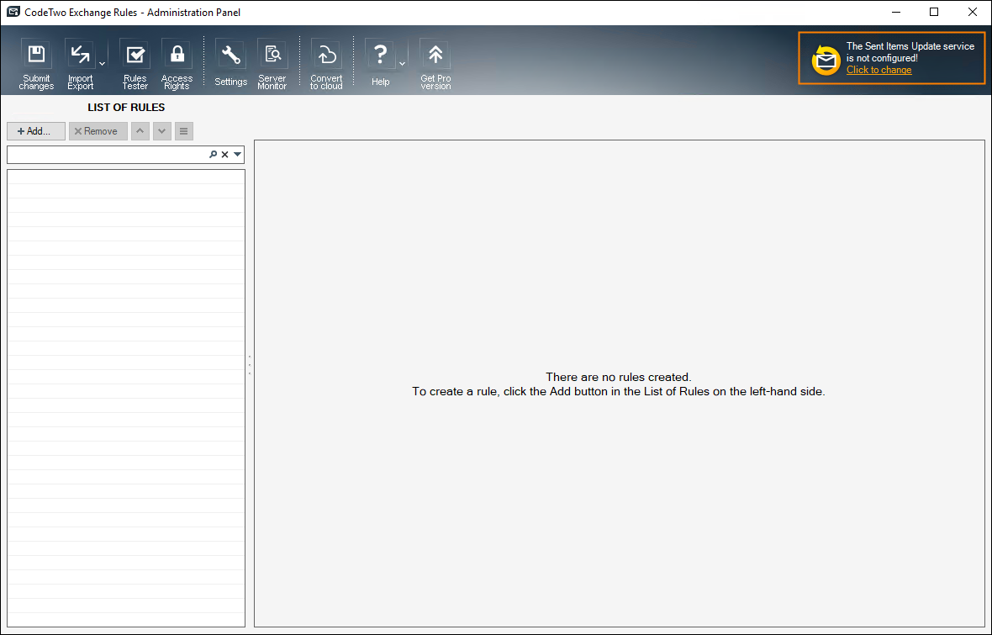Image resolution: width=992 pixels, height=635 pixels.
Task: Click the search magnifier icon
Action: pyautogui.click(x=214, y=155)
